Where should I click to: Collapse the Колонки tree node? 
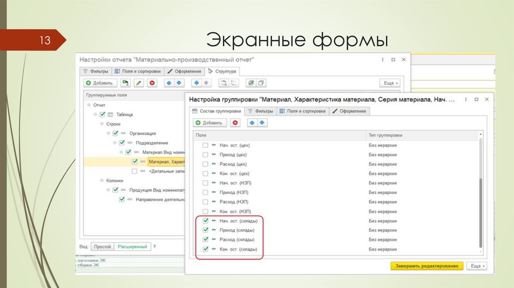(x=101, y=181)
